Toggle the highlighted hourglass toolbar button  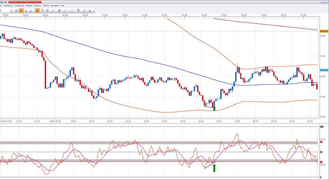point(37,11)
